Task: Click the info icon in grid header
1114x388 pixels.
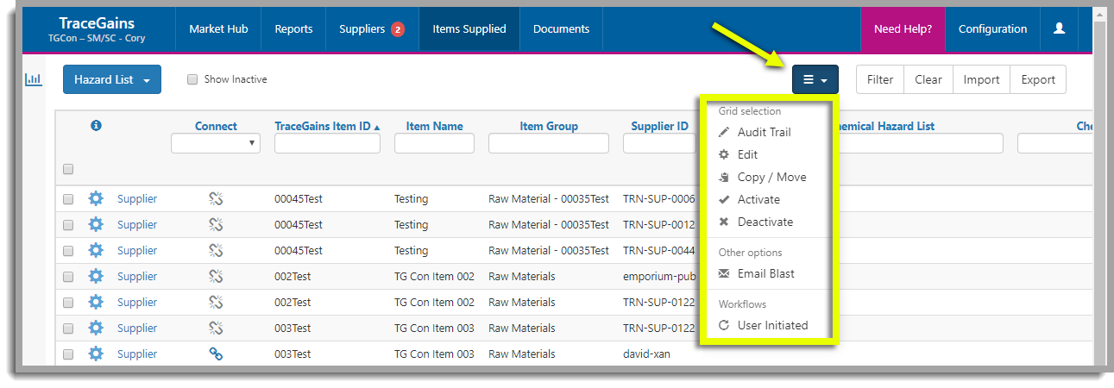Action: point(96,126)
